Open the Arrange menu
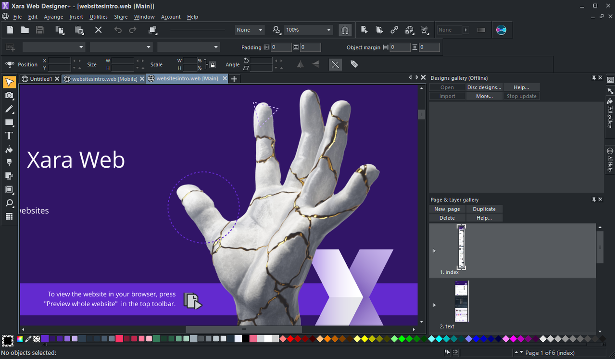The width and height of the screenshot is (615, 359). (53, 17)
